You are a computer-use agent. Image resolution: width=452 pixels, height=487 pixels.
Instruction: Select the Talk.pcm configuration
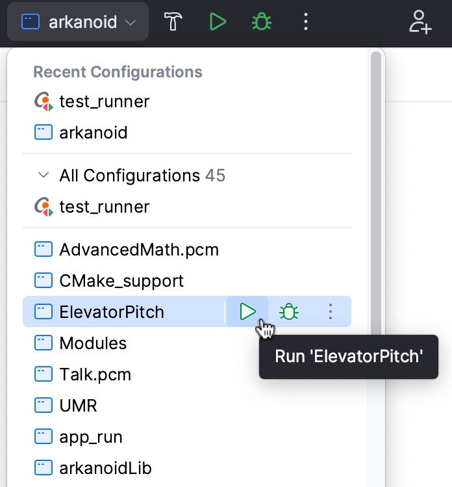click(95, 375)
